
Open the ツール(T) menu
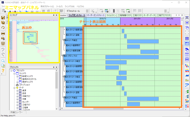click(x=59, y=6)
